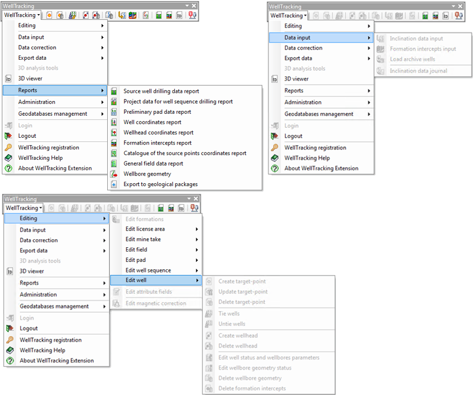474x395 pixels.
Task: Click the Wellhead coordinates report icon
Action: [x=114, y=133]
